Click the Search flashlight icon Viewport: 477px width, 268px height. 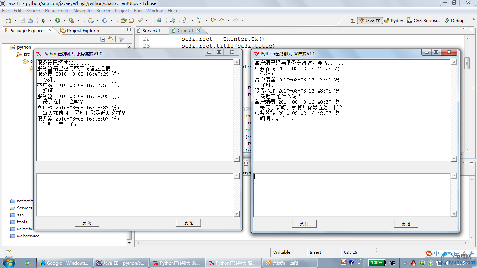[140, 21]
